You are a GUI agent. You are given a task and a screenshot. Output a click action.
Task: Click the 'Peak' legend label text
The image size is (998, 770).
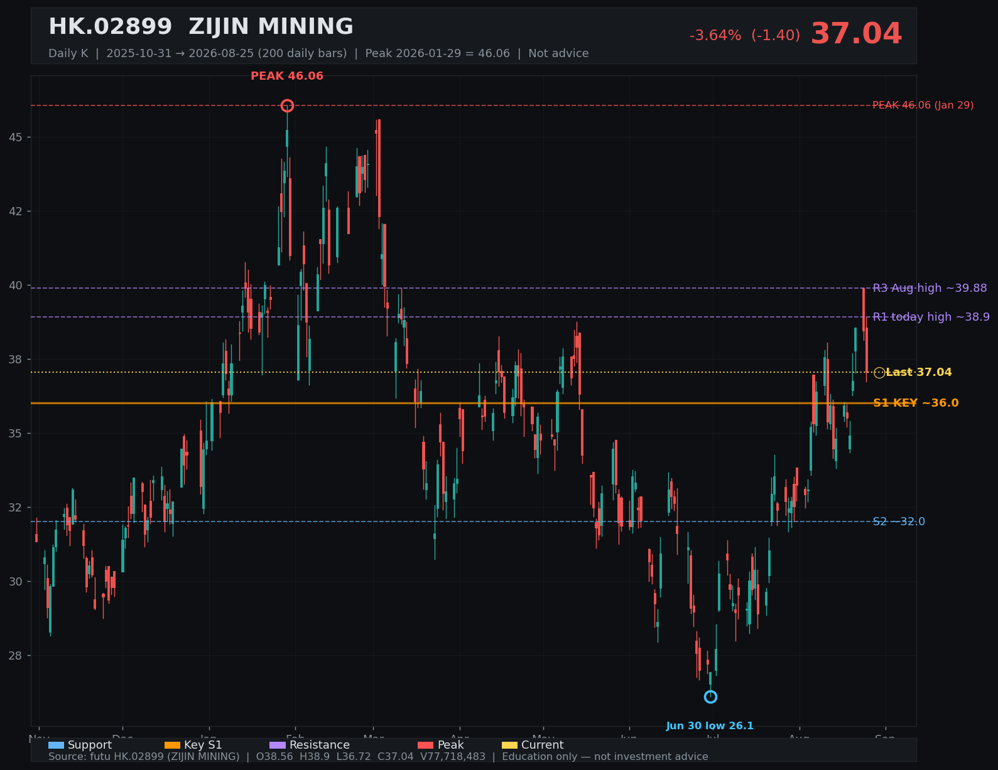click(451, 745)
